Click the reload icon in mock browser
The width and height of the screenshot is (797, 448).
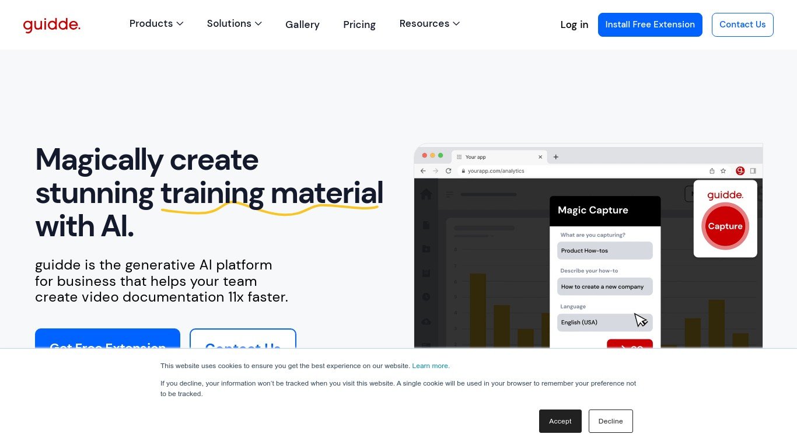448,171
